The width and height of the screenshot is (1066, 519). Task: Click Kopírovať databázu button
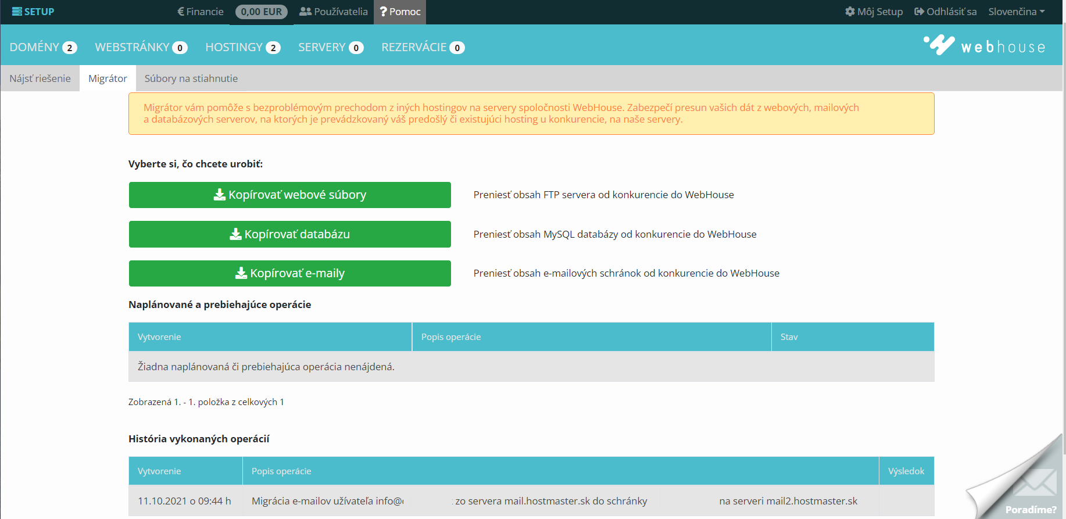tap(290, 234)
